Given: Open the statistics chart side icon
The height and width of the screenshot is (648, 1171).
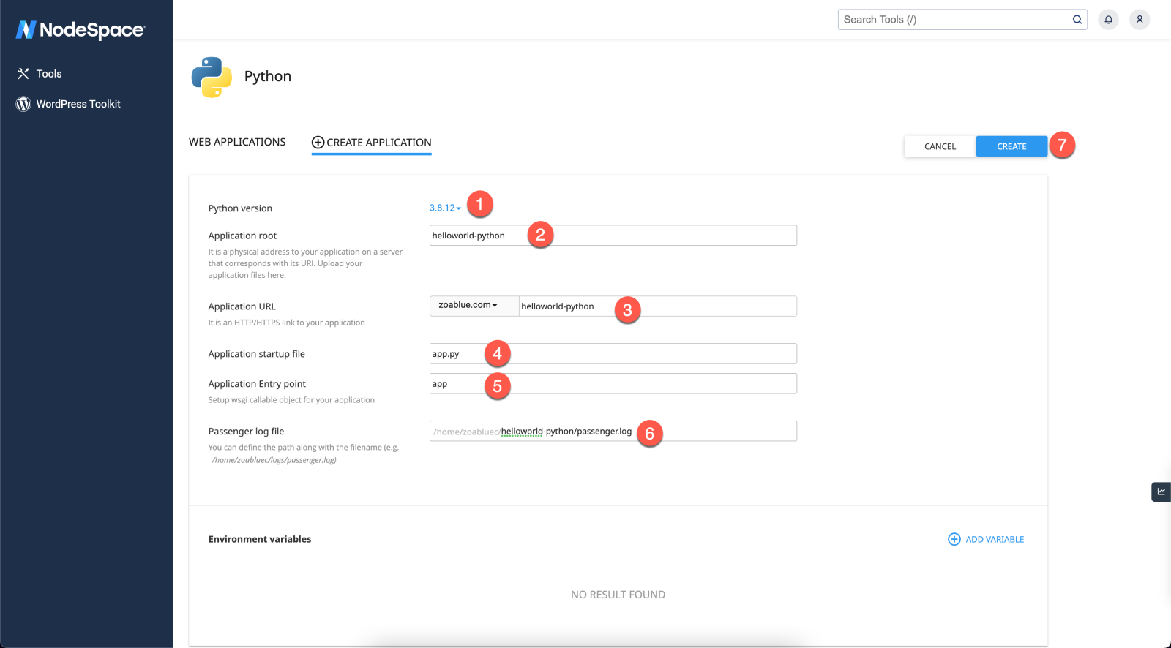Looking at the screenshot, I should coord(1161,491).
